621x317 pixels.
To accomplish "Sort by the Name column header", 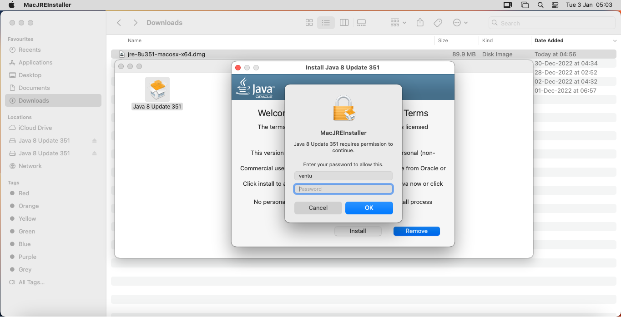I will coord(135,40).
